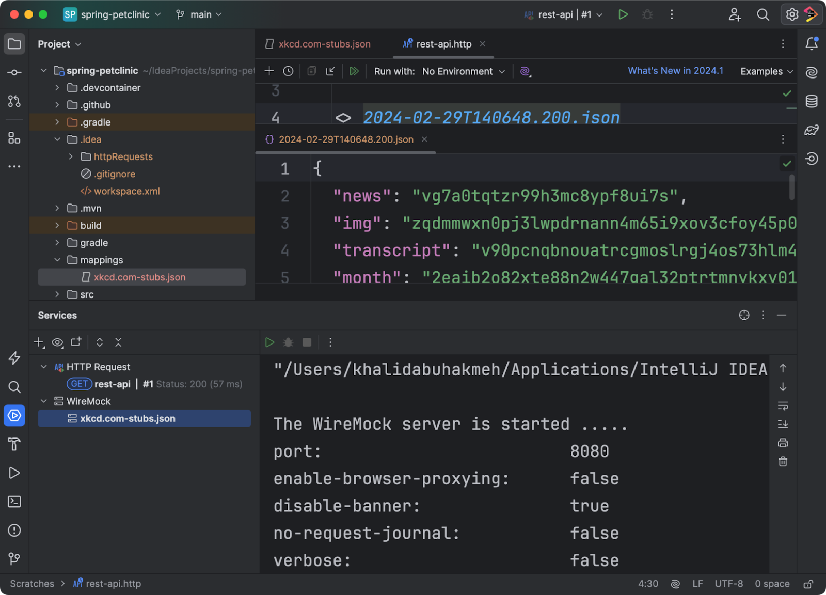Click the Add Service plus icon
Screen dimensions: 826x595
[x=39, y=342]
